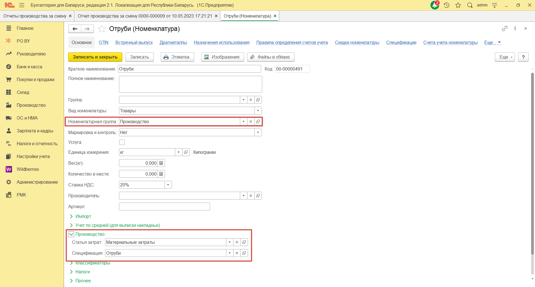
Task: Switch to Отчеты производства за смену tab
Action: (35, 16)
